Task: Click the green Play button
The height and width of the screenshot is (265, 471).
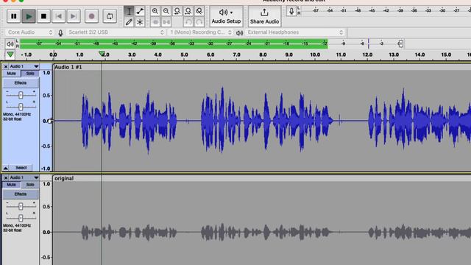Action: click(29, 16)
